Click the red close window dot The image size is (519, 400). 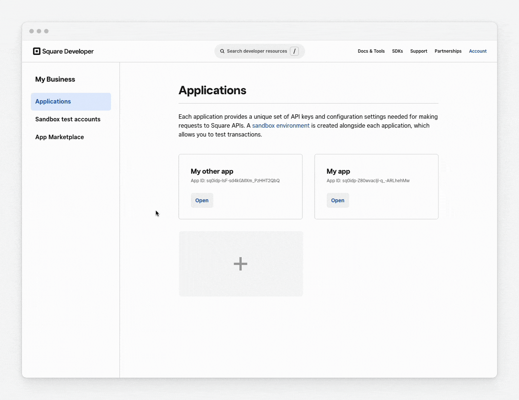pyautogui.click(x=32, y=31)
